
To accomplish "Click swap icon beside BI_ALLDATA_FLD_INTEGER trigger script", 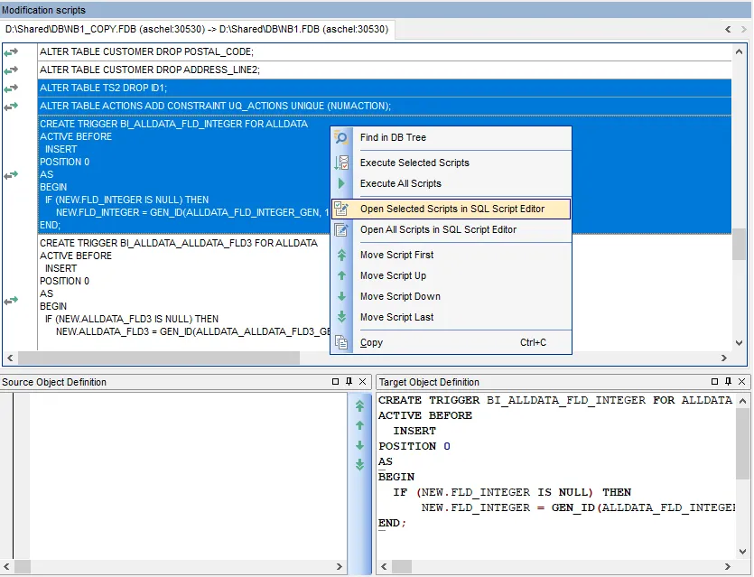I will pos(11,175).
